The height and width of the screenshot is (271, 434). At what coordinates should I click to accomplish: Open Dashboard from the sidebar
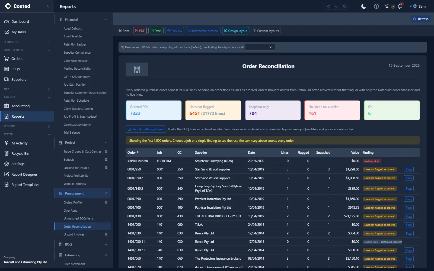coord(27,21)
